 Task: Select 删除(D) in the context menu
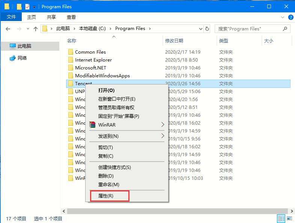106,176
